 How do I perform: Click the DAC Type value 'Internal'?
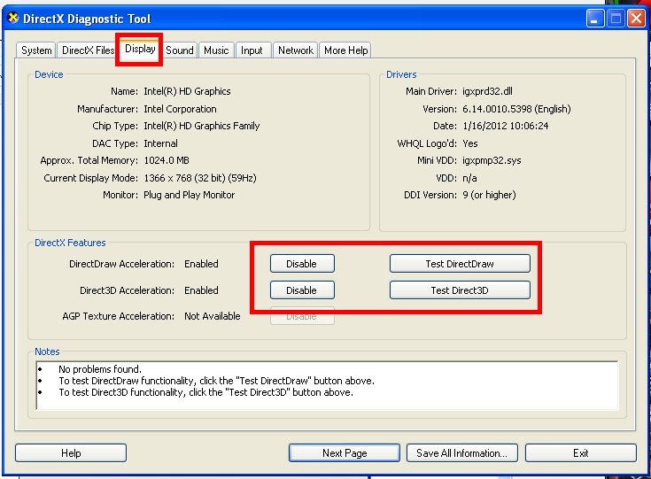160,143
